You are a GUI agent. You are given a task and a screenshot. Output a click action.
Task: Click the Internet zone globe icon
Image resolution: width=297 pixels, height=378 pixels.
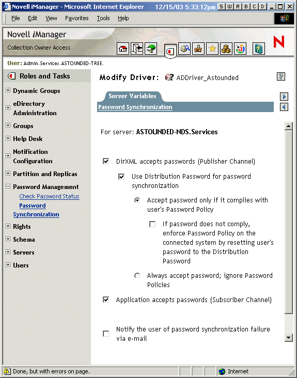click(222, 371)
